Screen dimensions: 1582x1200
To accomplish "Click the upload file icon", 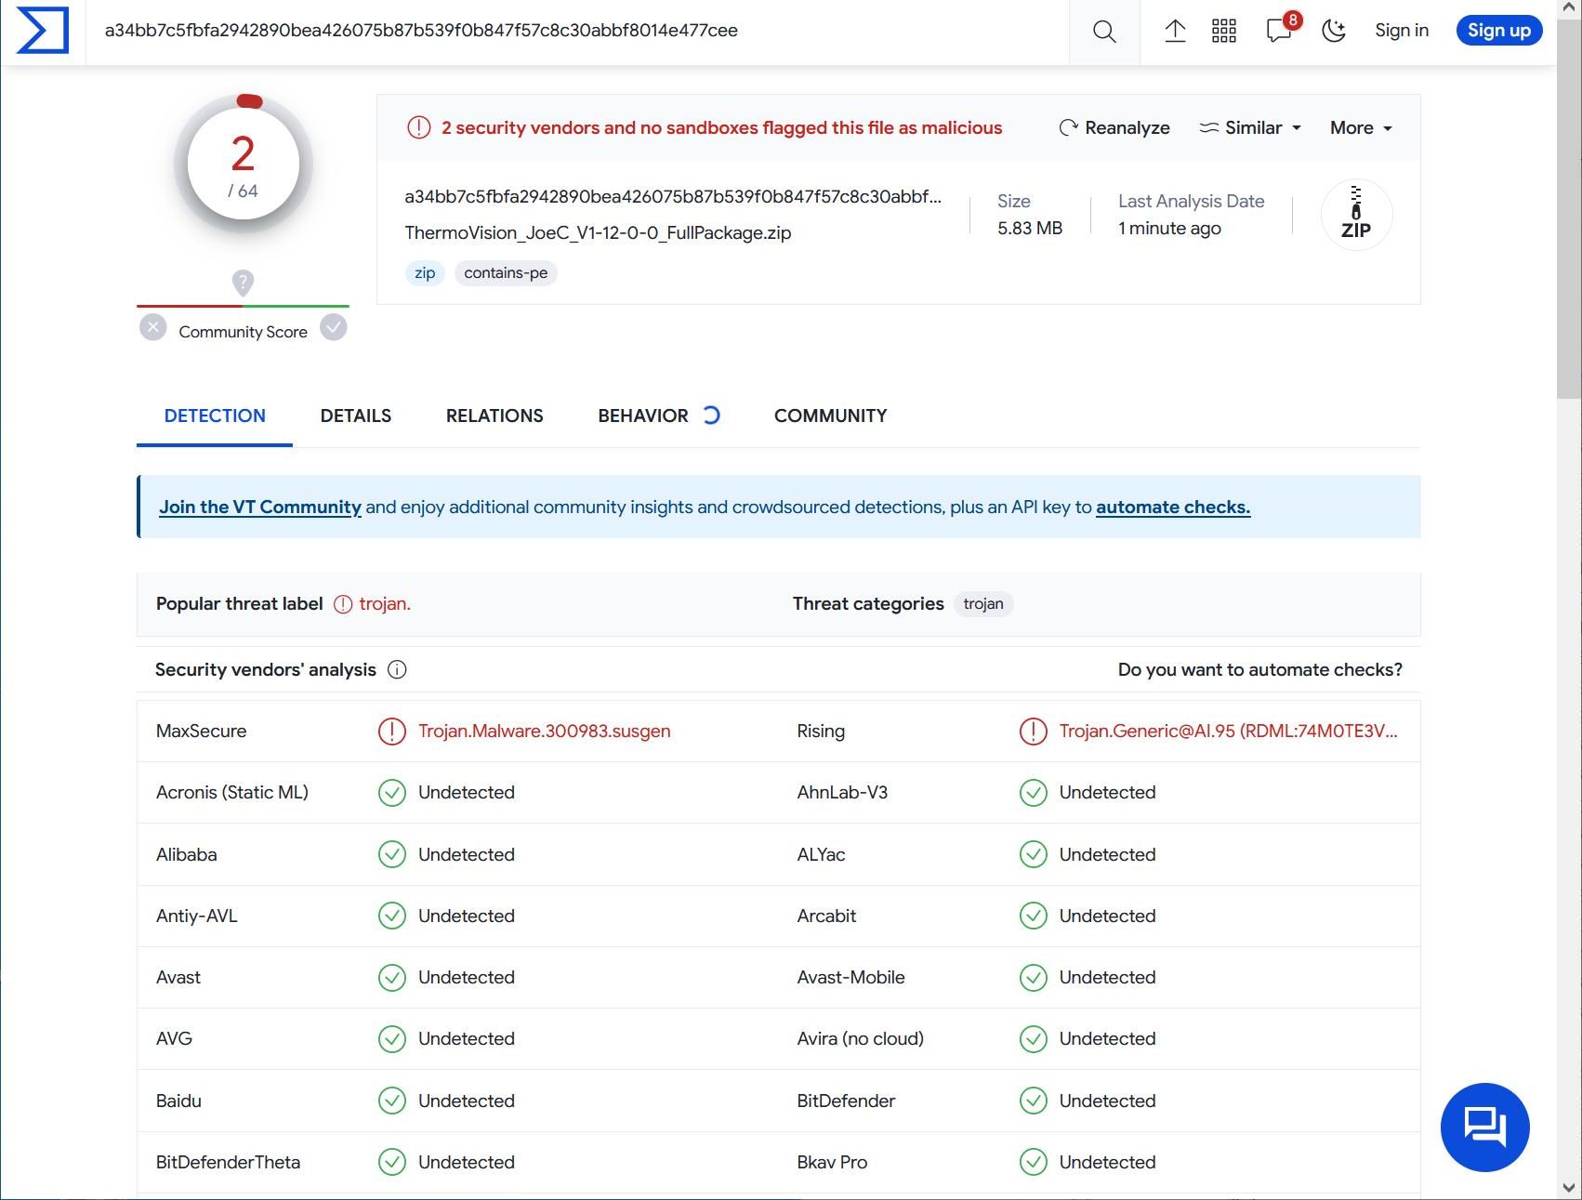I will pyautogui.click(x=1175, y=32).
